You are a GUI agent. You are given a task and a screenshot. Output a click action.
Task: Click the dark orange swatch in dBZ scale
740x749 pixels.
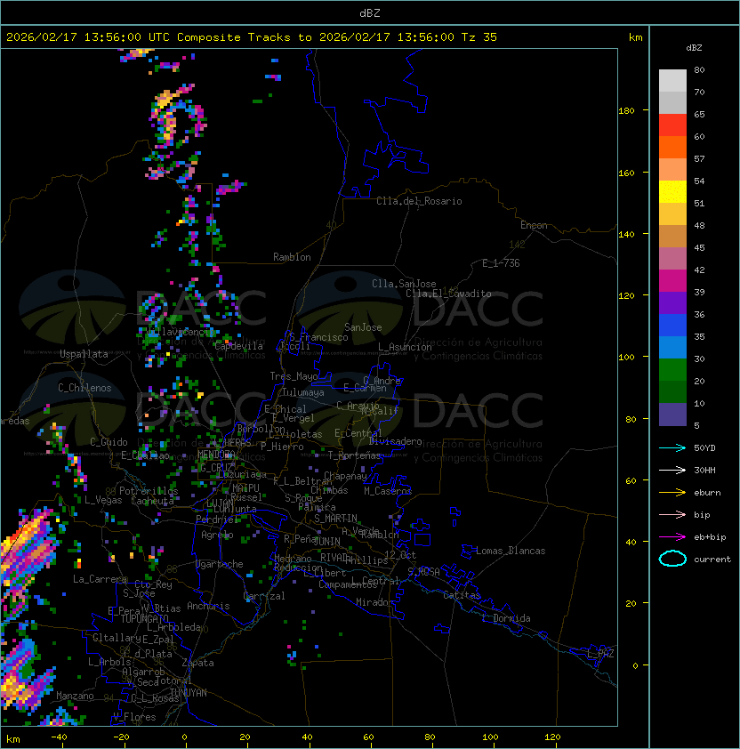[672, 147]
